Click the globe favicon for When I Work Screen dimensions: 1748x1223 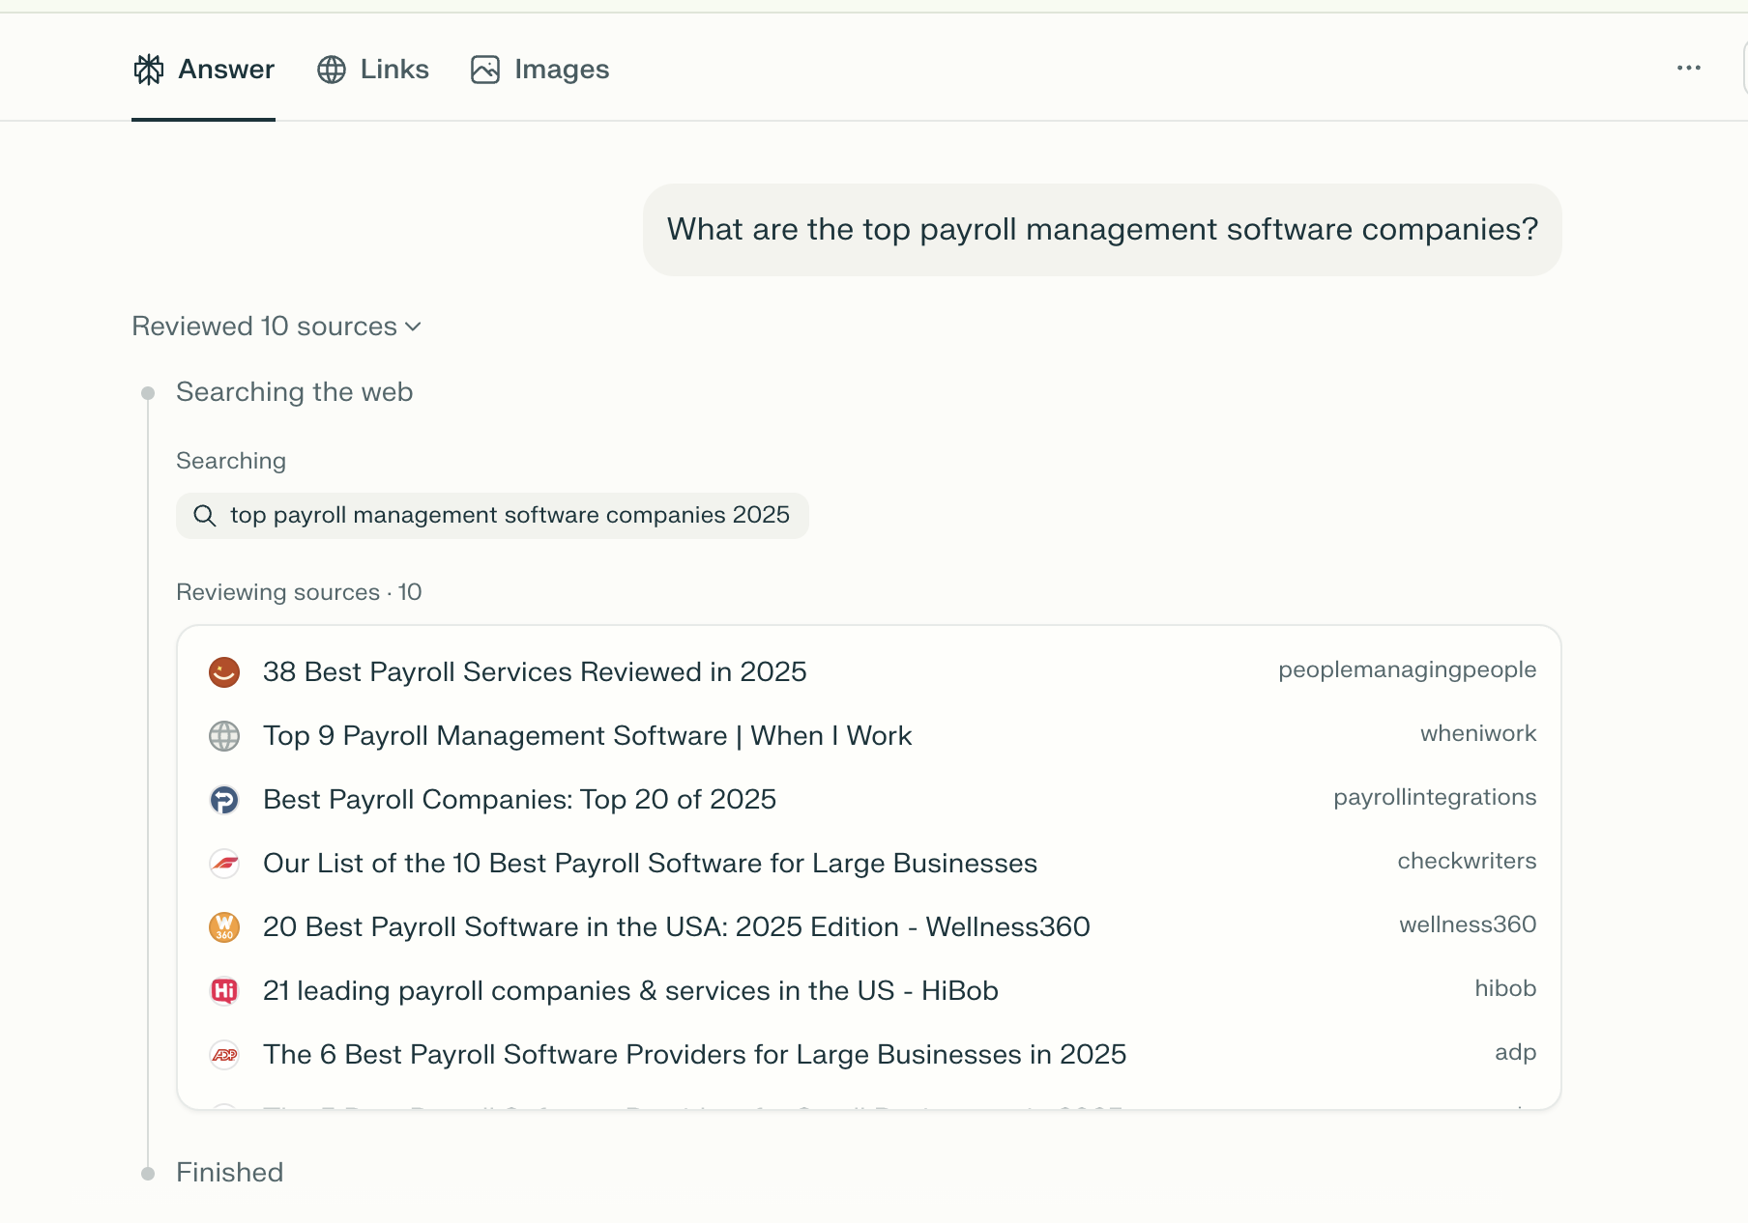point(224,736)
